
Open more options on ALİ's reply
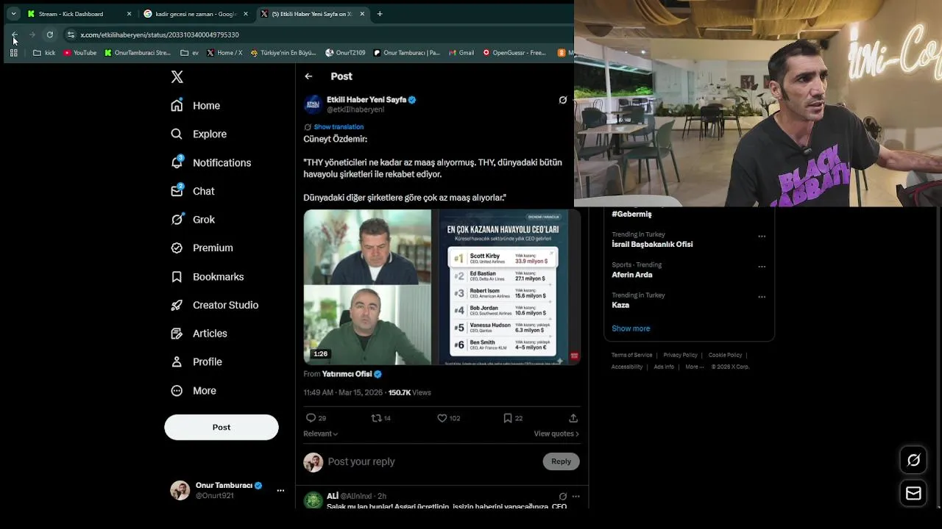pos(576,497)
